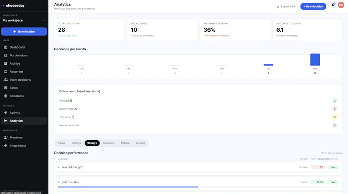Viewport: 348px width, 194px height.
Task: Open the 'how did this go?' decision
Action: (x=198, y=169)
